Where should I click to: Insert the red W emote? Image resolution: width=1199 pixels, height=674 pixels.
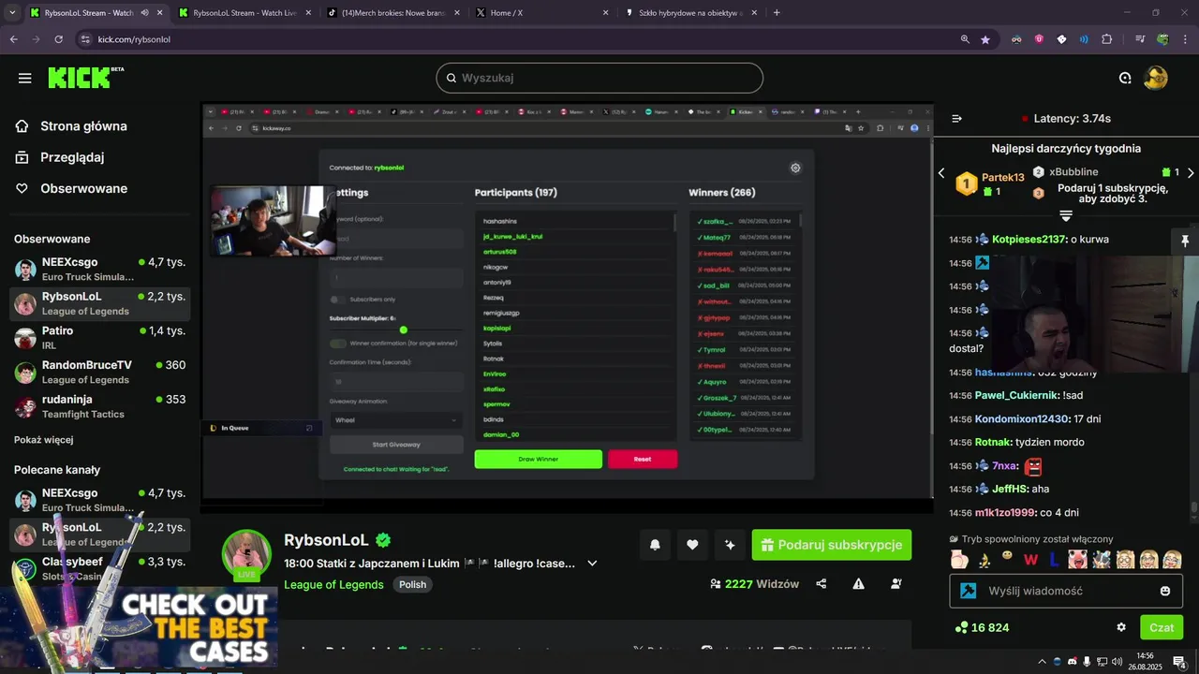tap(1031, 560)
